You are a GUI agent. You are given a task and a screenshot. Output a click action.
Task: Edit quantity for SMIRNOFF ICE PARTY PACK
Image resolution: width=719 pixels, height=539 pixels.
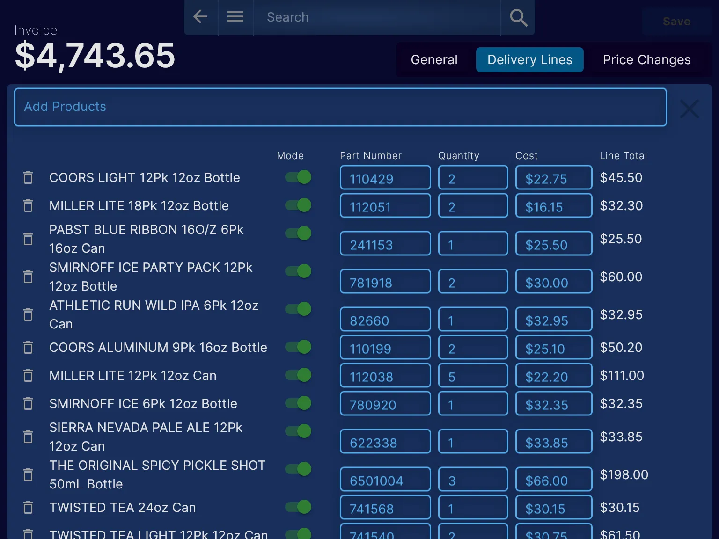473,282
